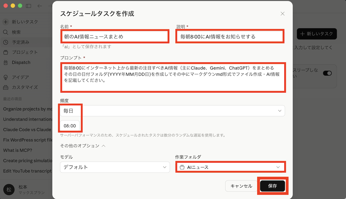Open the 作業フォルダ AIニュース dropdown
This screenshot has width=346, height=199.
tap(230, 167)
